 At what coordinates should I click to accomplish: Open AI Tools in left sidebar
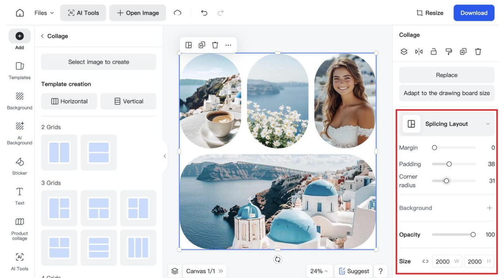coord(20,262)
